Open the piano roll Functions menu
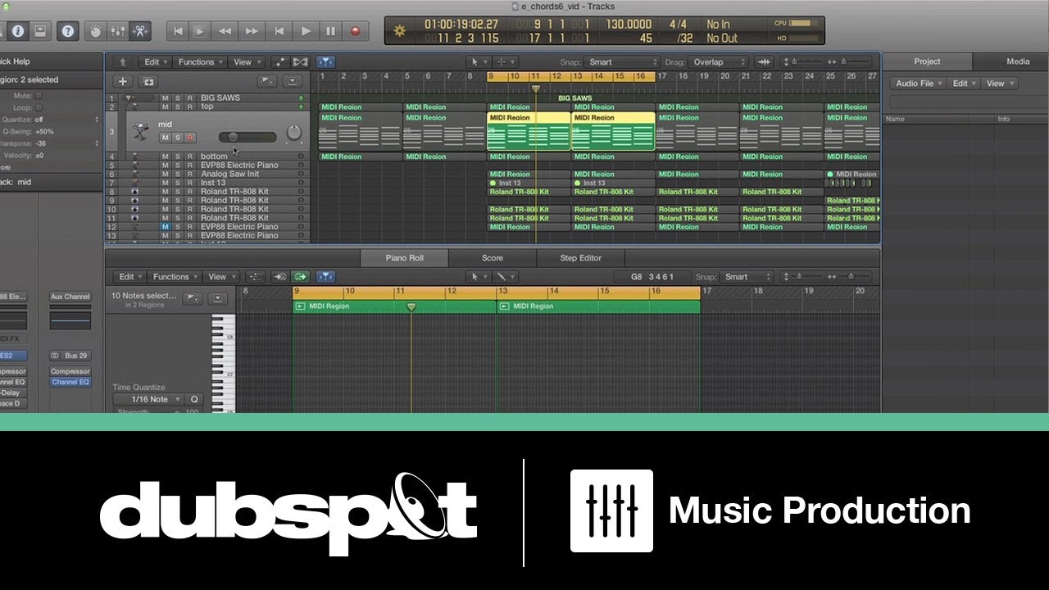Image resolution: width=1049 pixels, height=590 pixels. pos(175,277)
